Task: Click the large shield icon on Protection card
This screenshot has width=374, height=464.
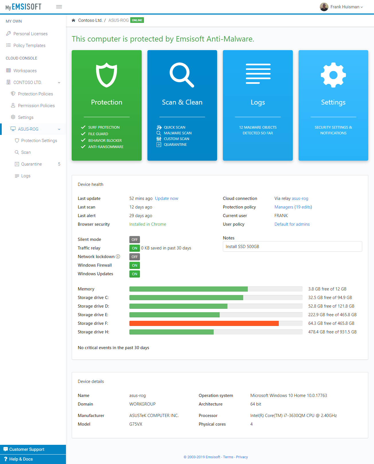Action: (x=106, y=75)
